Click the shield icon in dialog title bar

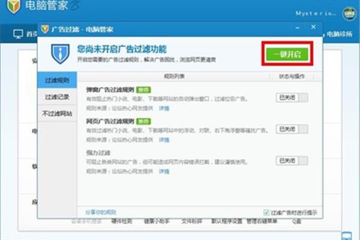(45, 29)
